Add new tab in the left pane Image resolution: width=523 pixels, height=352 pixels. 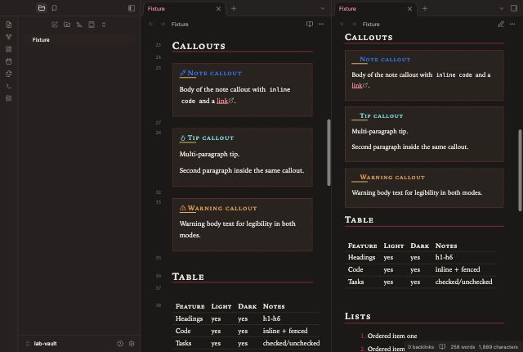click(234, 9)
